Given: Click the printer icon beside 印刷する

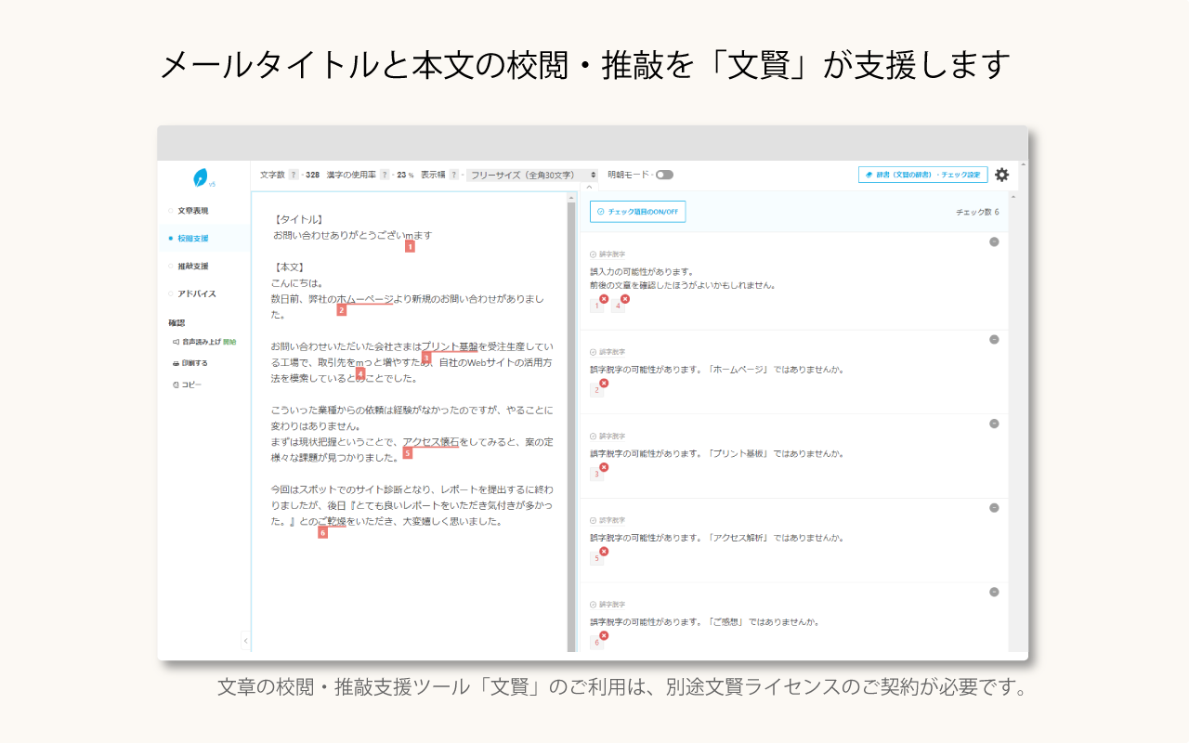Looking at the screenshot, I should point(176,362).
